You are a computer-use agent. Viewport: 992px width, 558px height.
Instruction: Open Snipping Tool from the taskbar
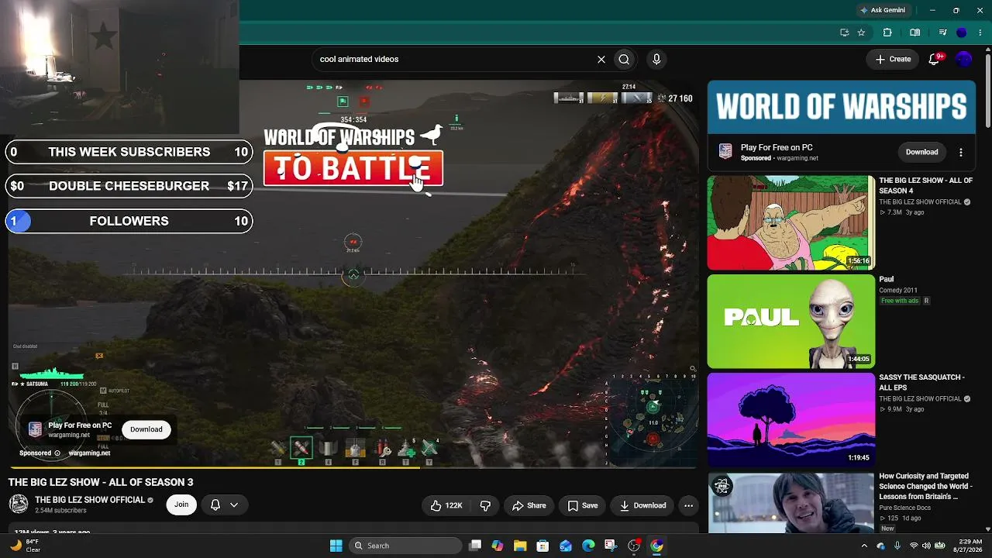tap(611, 546)
